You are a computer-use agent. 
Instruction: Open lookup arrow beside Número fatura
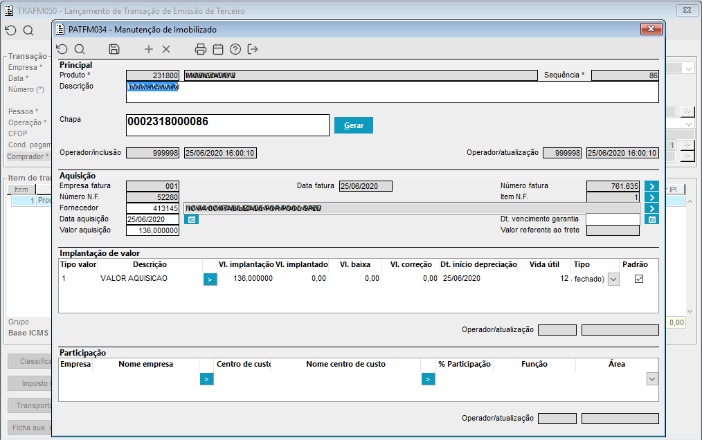point(652,186)
